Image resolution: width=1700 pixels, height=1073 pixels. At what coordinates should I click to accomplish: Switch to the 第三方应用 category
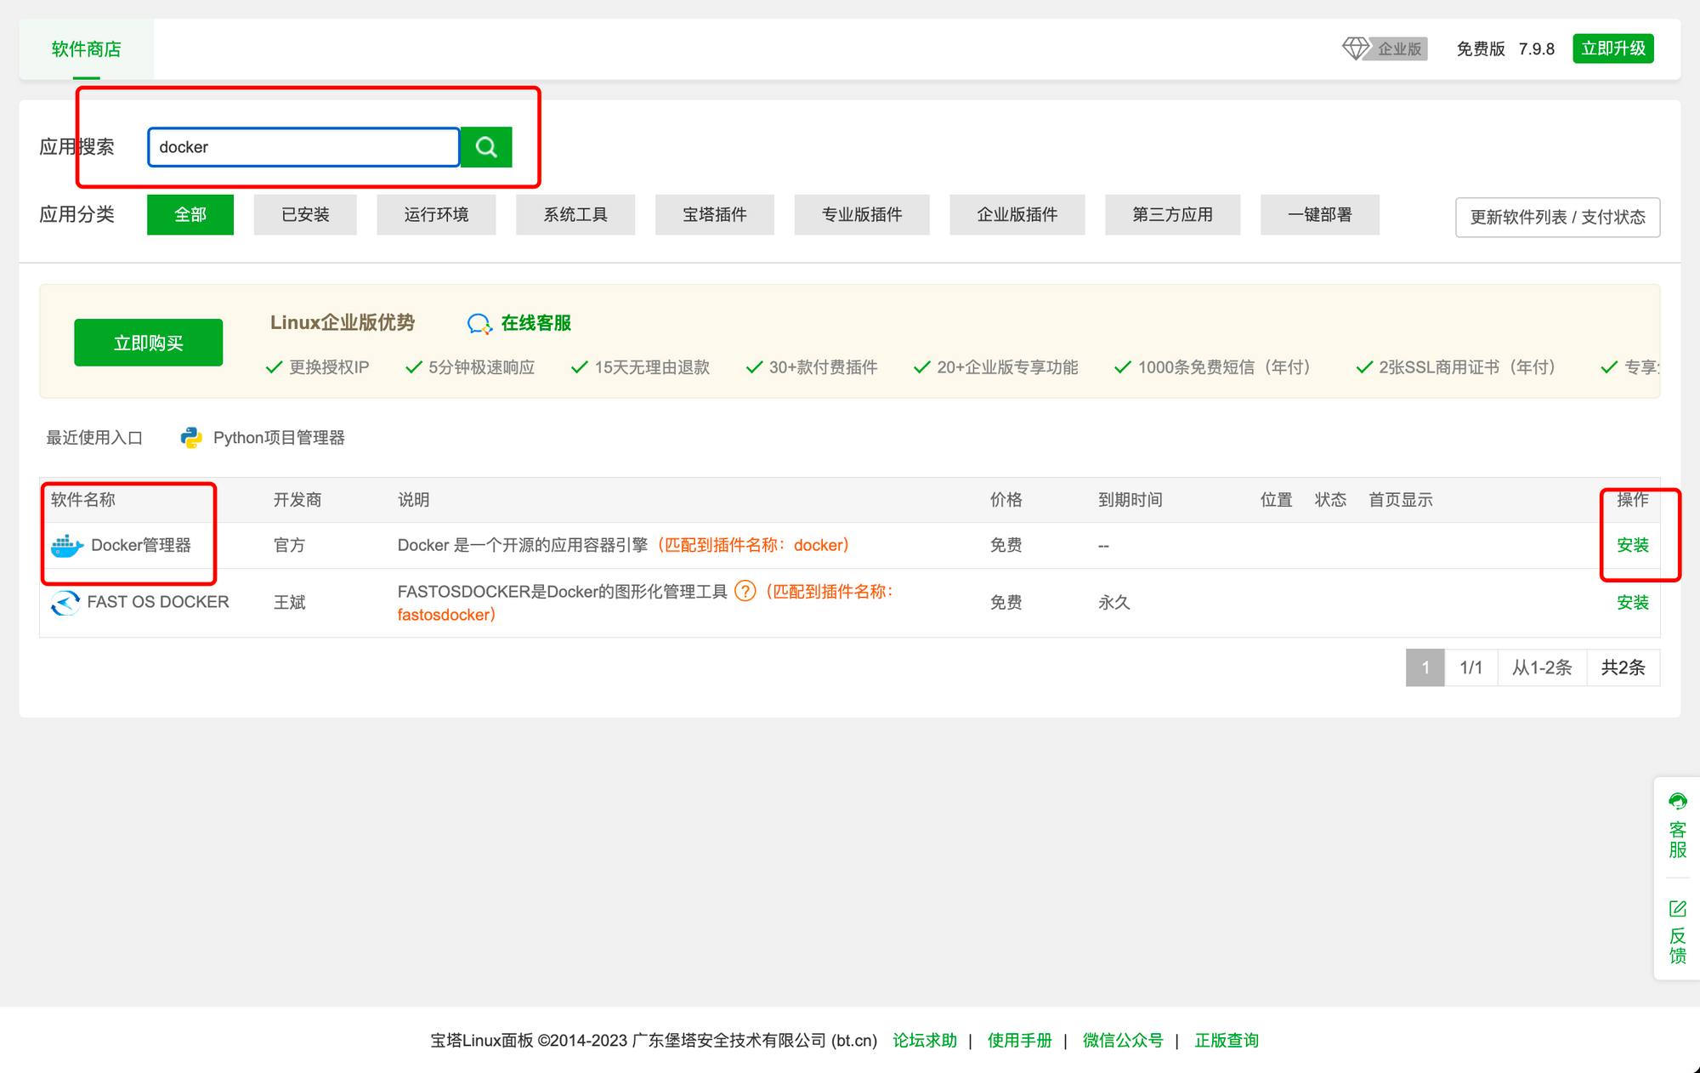1173,214
